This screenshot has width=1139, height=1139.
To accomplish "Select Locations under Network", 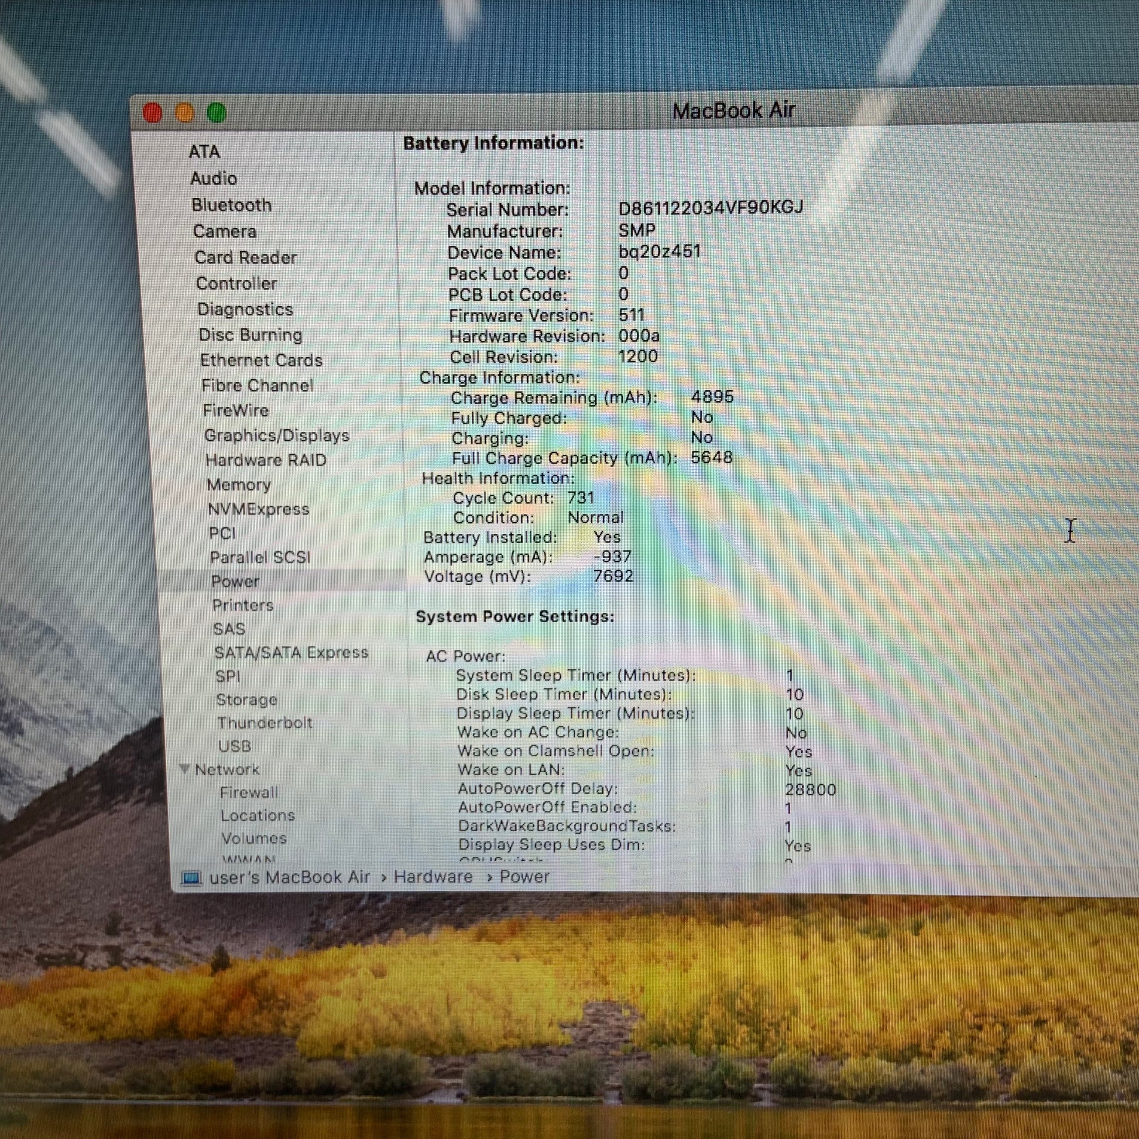I will (258, 815).
